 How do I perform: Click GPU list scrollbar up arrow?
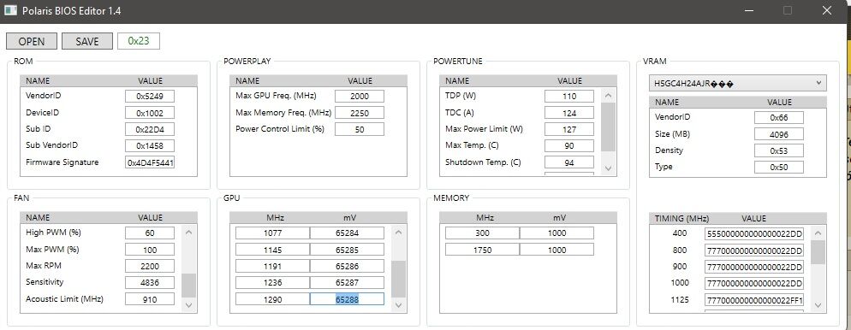point(398,232)
